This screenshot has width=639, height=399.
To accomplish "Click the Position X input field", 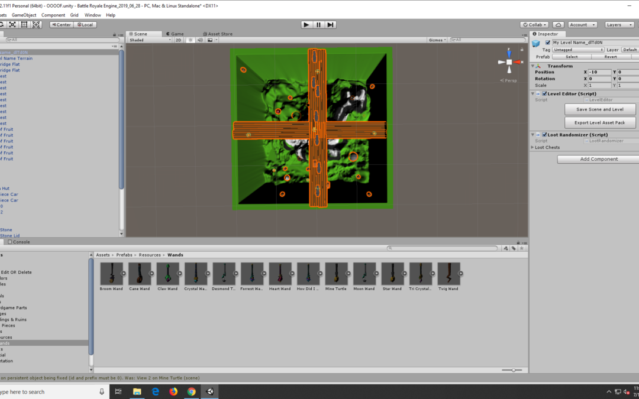I will tap(599, 72).
